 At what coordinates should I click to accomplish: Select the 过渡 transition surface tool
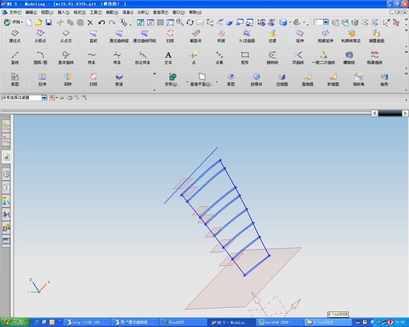pos(272,37)
